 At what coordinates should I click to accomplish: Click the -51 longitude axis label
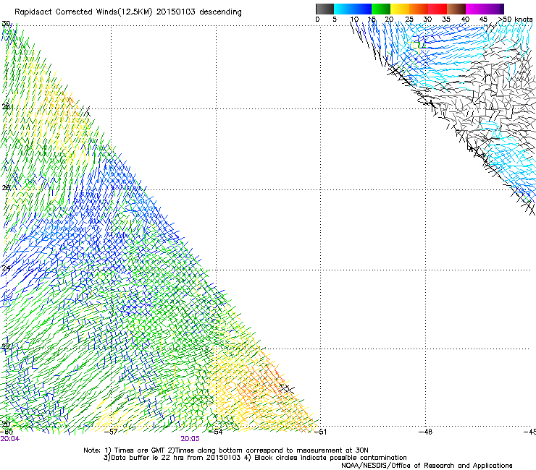(x=320, y=432)
